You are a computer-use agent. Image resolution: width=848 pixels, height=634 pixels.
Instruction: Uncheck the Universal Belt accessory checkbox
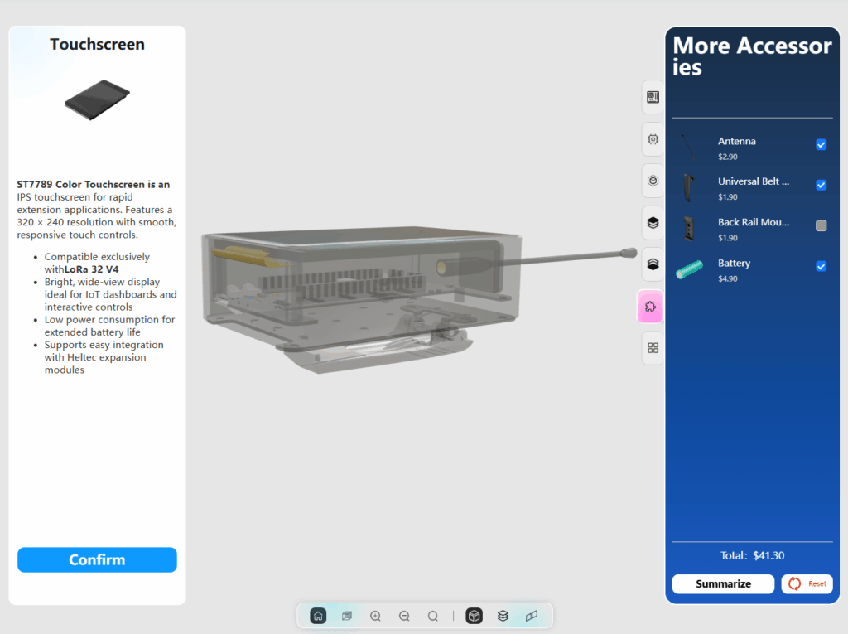point(821,185)
